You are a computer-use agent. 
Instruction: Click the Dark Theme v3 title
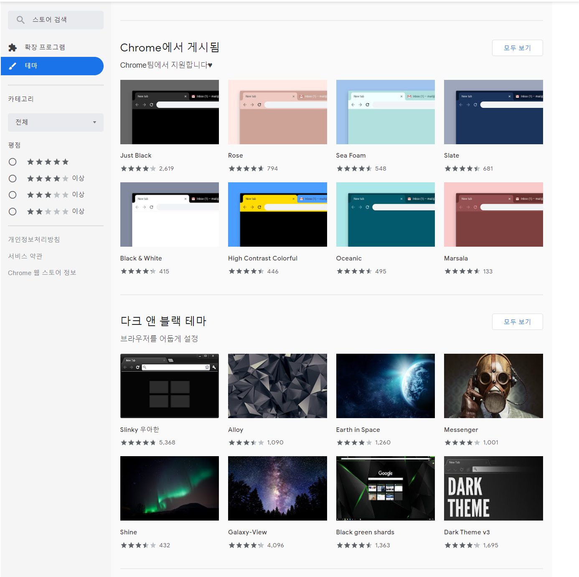467,532
